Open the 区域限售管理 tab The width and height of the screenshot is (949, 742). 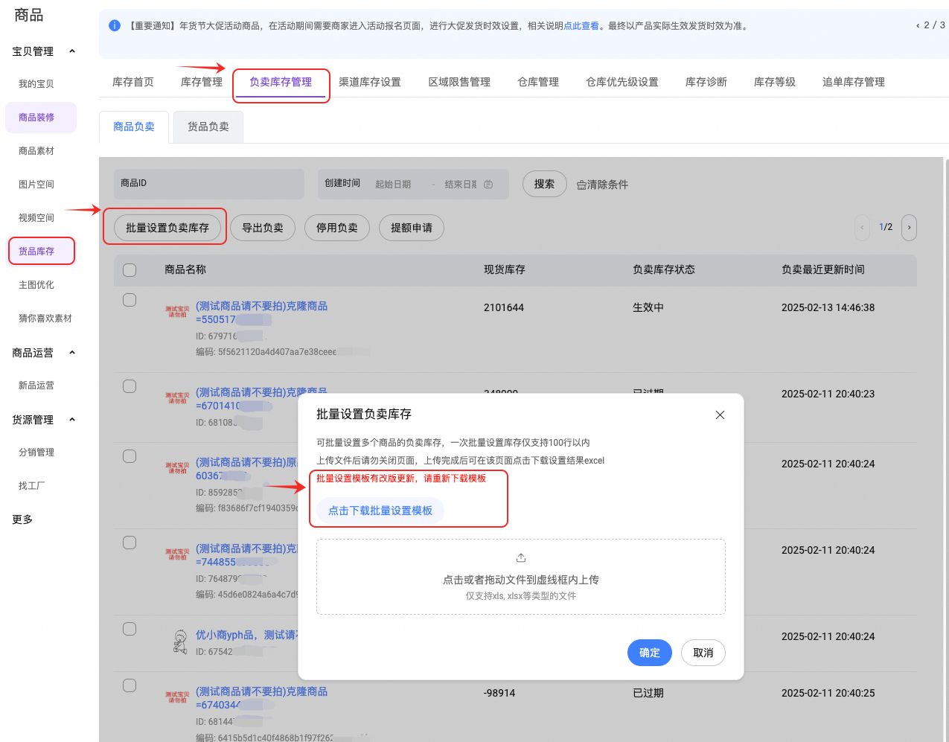pos(459,82)
